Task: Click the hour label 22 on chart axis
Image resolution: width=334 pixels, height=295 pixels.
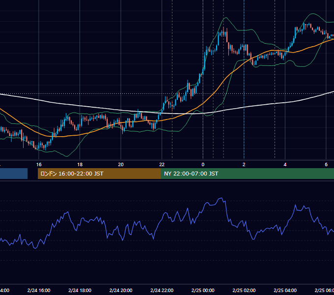Action: 162,165
